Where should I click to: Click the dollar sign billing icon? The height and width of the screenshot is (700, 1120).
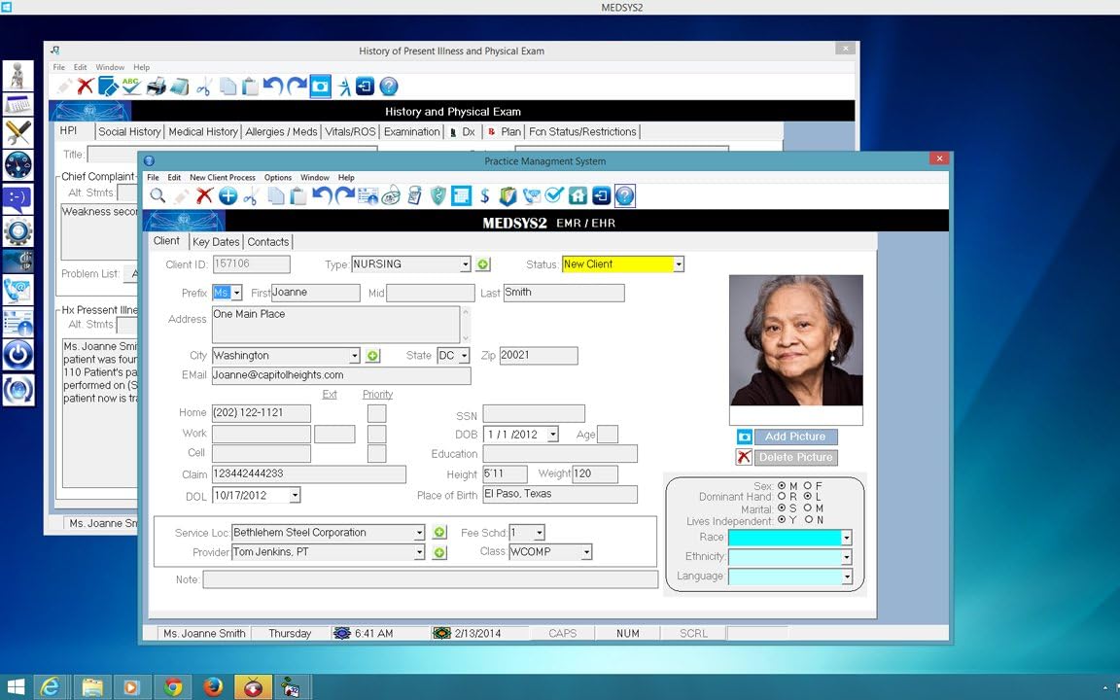pos(485,195)
